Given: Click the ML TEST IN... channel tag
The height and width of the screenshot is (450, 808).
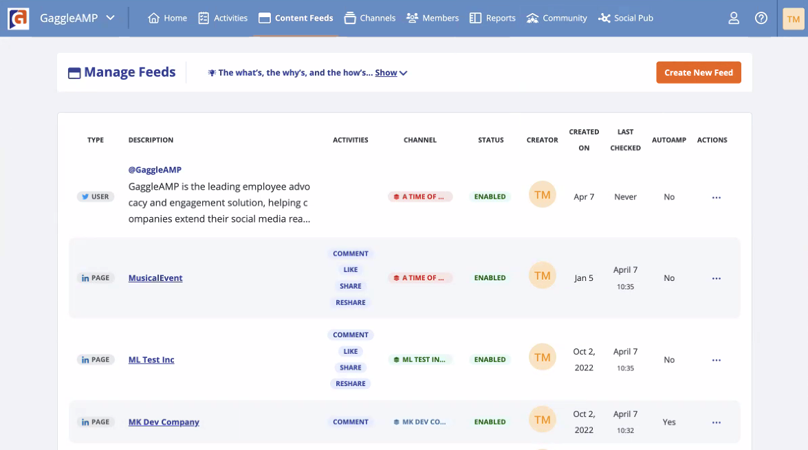Looking at the screenshot, I should pos(420,360).
